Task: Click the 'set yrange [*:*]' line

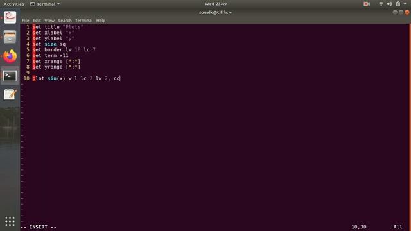Action: (57, 67)
